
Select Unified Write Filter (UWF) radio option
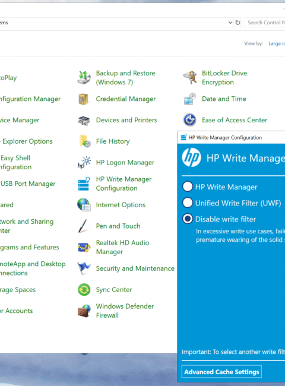(188, 203)
